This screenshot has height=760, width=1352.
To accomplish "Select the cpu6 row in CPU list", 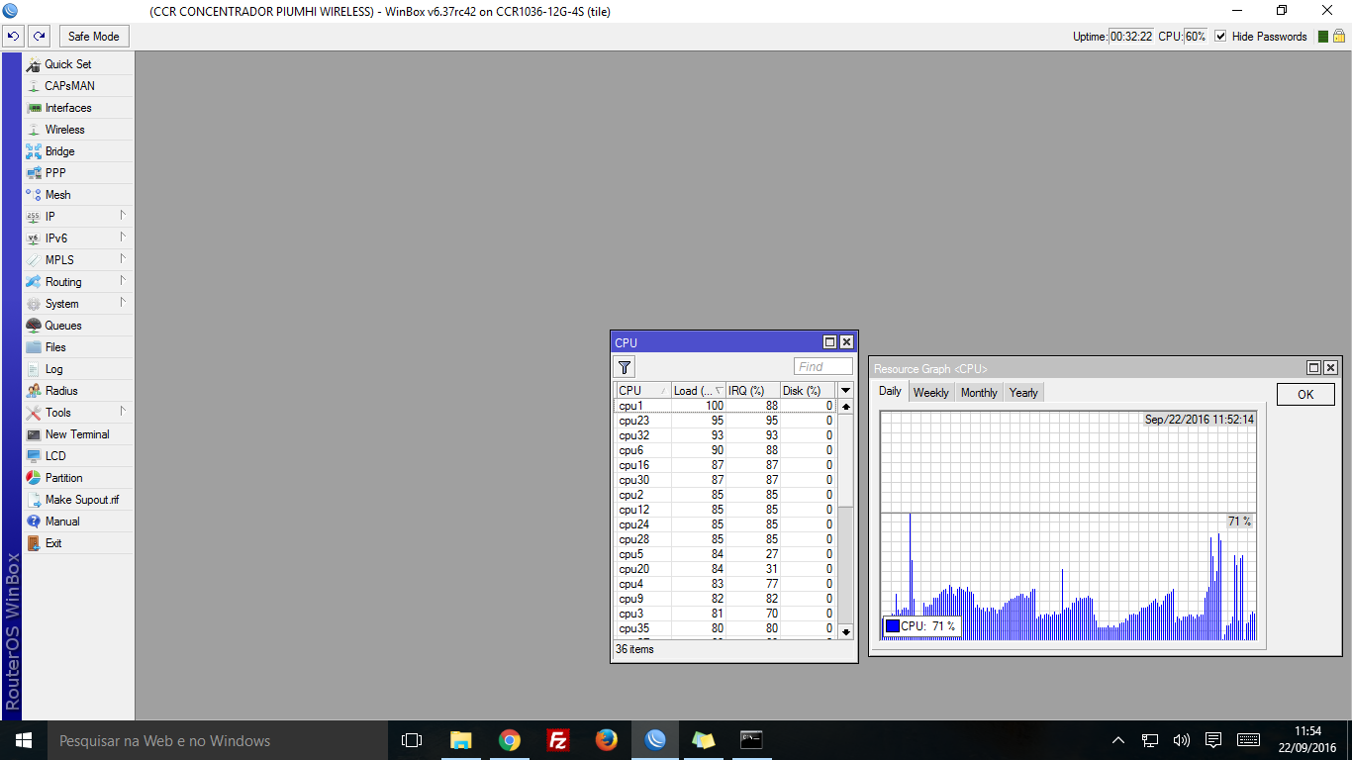I will 724,450.
